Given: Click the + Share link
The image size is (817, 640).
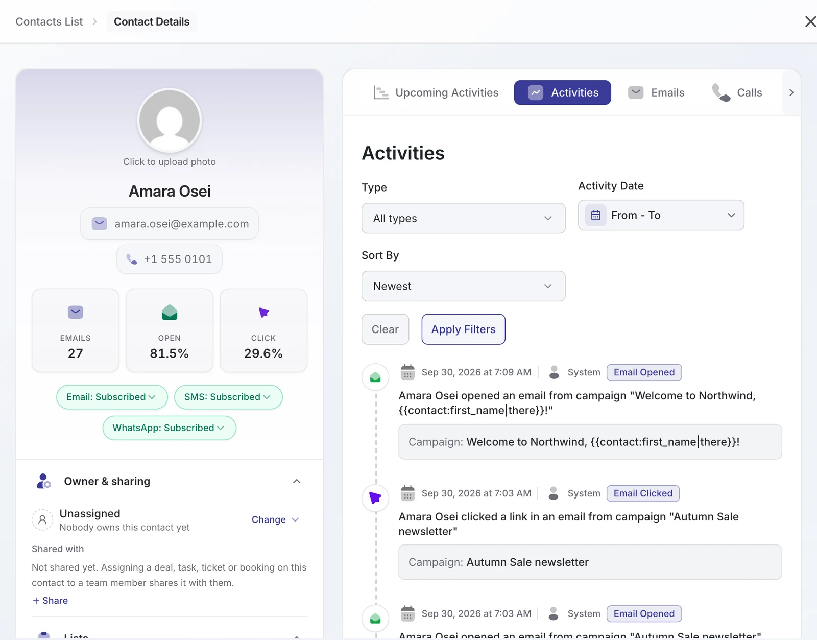Looking at the screenshot, I should tap(50, 601).
